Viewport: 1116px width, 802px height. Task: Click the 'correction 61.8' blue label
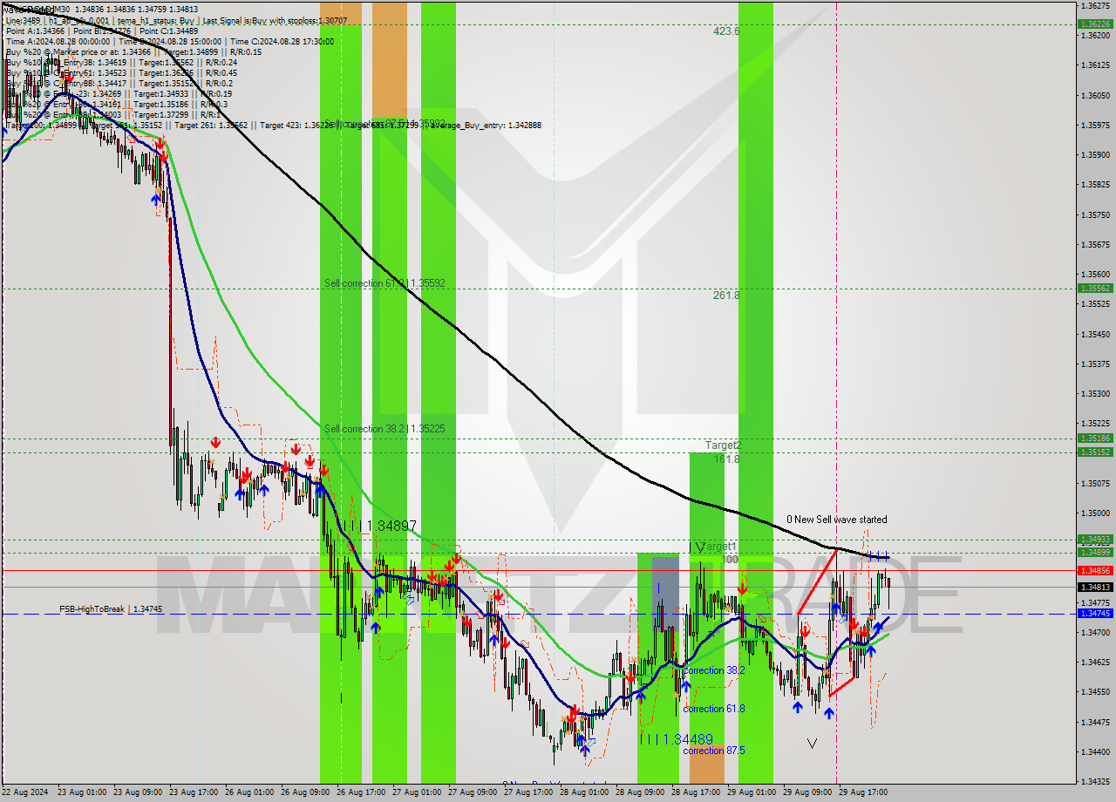point(713,709)
